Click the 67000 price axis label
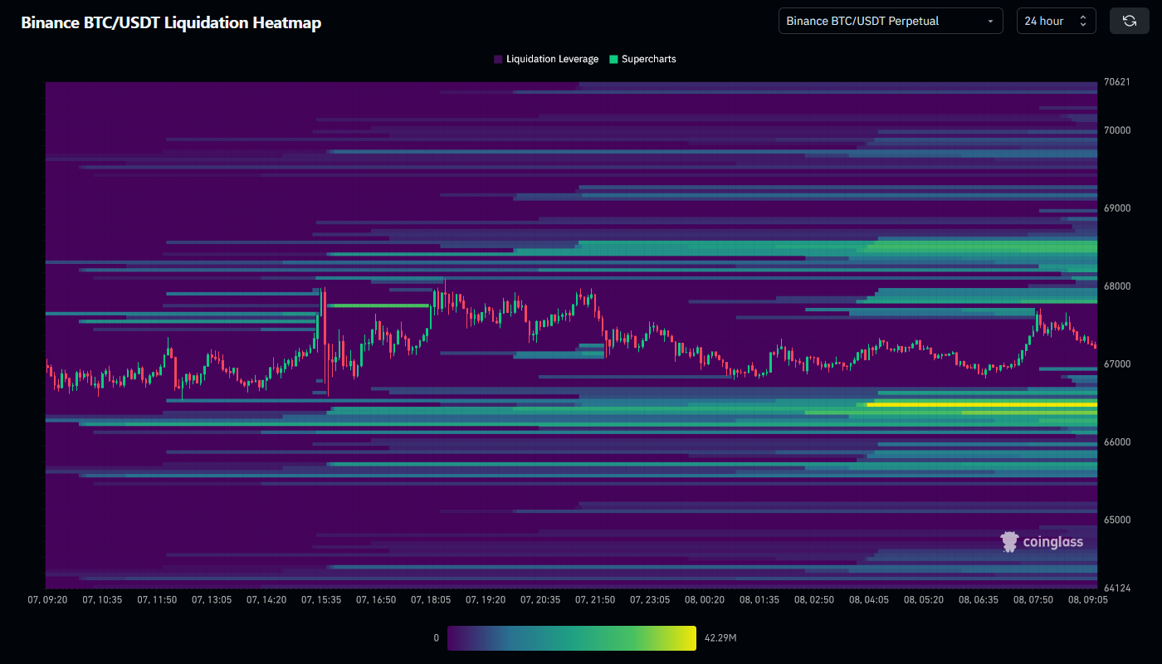 1117,364
